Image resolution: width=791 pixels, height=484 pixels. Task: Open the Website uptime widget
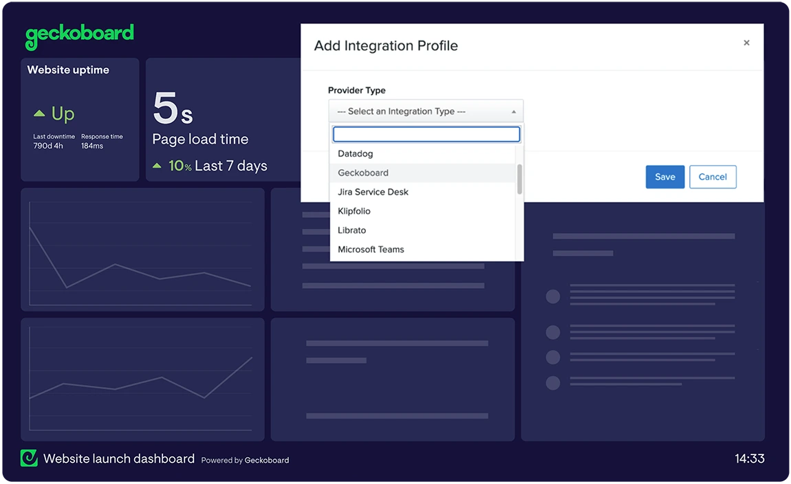pyautogui.click(x=80, y=120)
